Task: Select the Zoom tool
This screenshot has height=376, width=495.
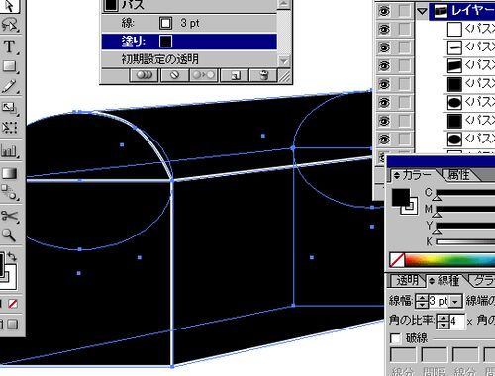Action: pyautogui.click(x=9, y=235)
